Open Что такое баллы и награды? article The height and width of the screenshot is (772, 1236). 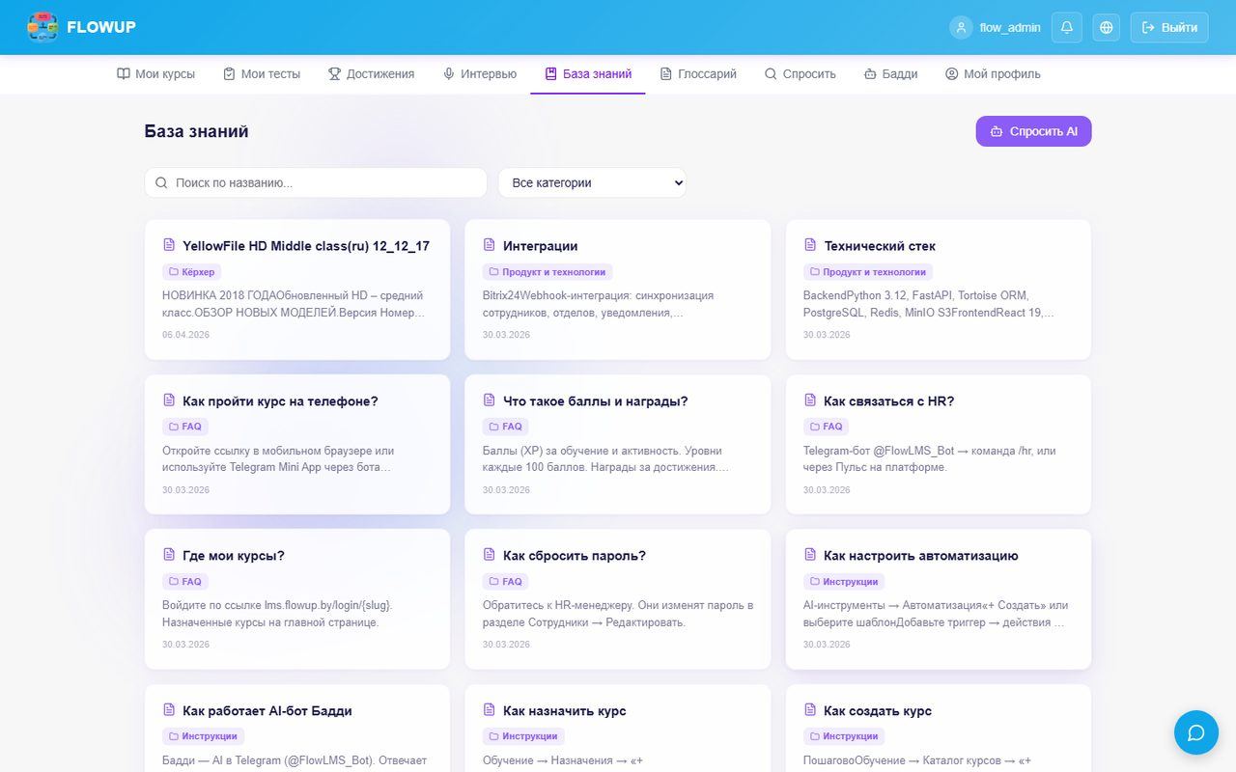pos(596,401)
